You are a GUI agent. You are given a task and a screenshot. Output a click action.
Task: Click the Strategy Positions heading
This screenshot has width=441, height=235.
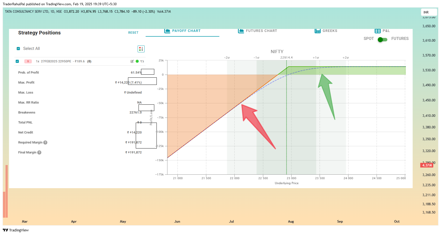pyautogui.click(x=40, y=33)
